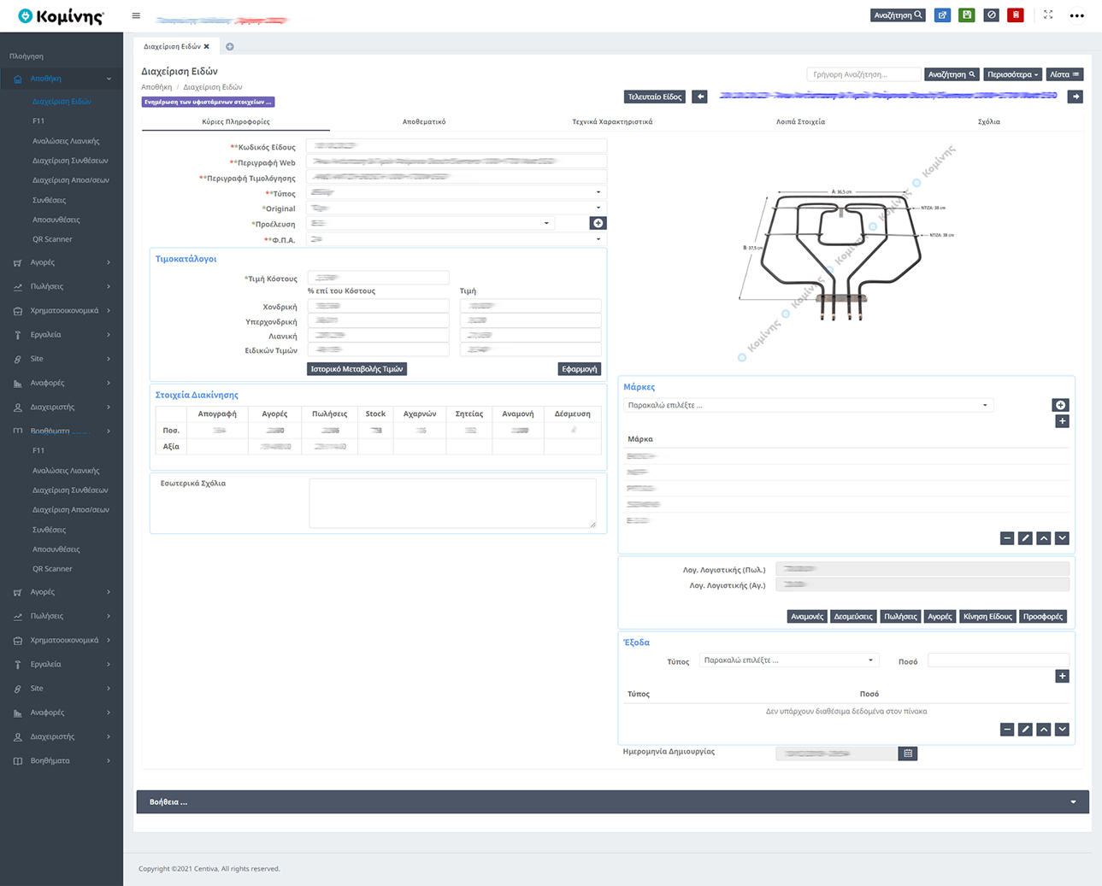Click the blue open-in-new-window icon
The height and width of the screenshot is (886, 1102).
(942, 15)
